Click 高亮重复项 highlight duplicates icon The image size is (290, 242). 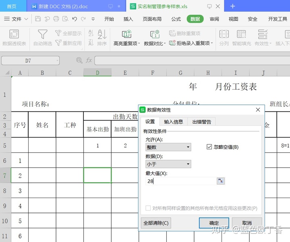pyautogui.click(x=127, y=34)
